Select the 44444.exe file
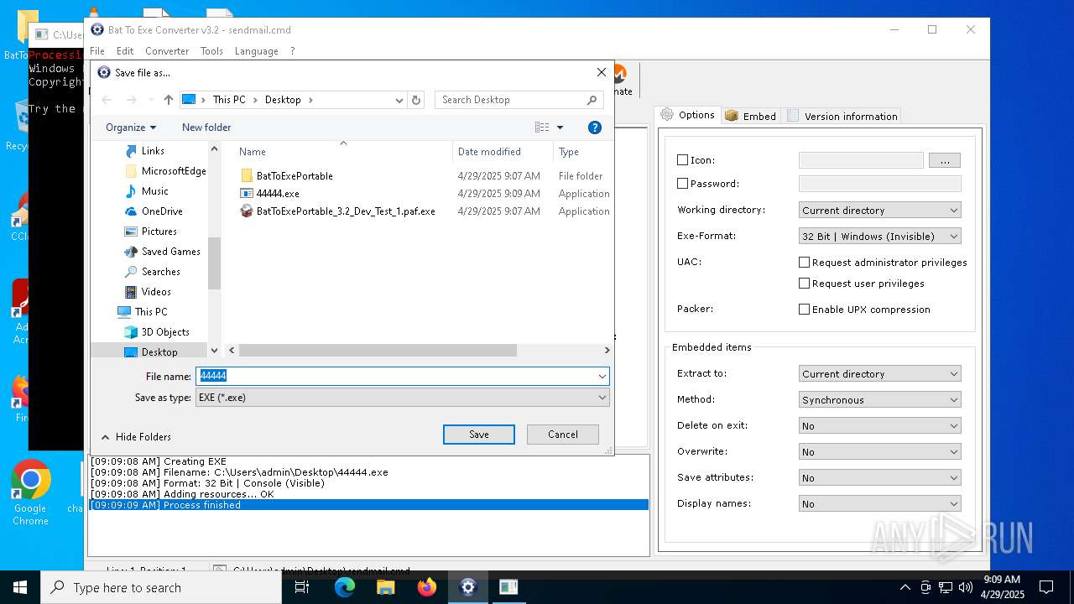Viewport: 1074px width, 604px height. [x=278, y=194]
